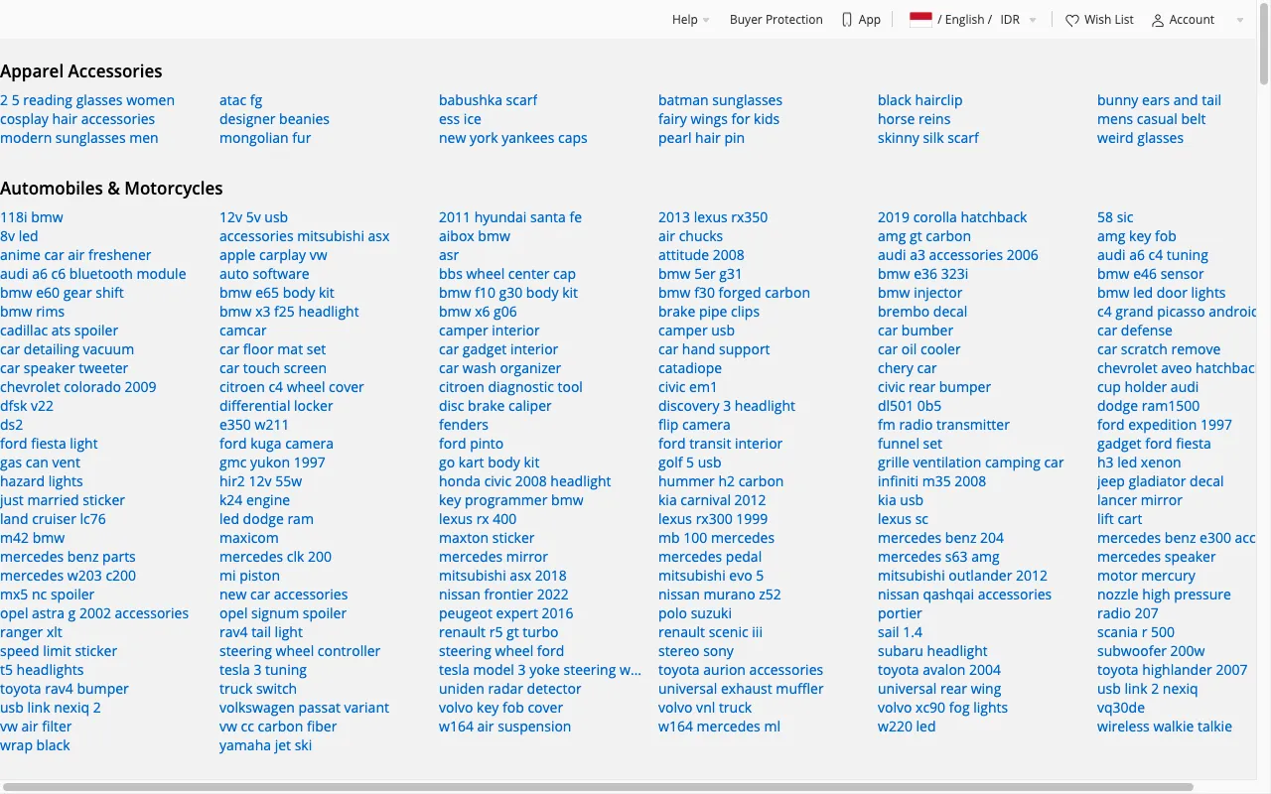The image size is (1271, 794).
Task: Open 'mitsubishi outlander 2012' link
Action: coord(962,576)
